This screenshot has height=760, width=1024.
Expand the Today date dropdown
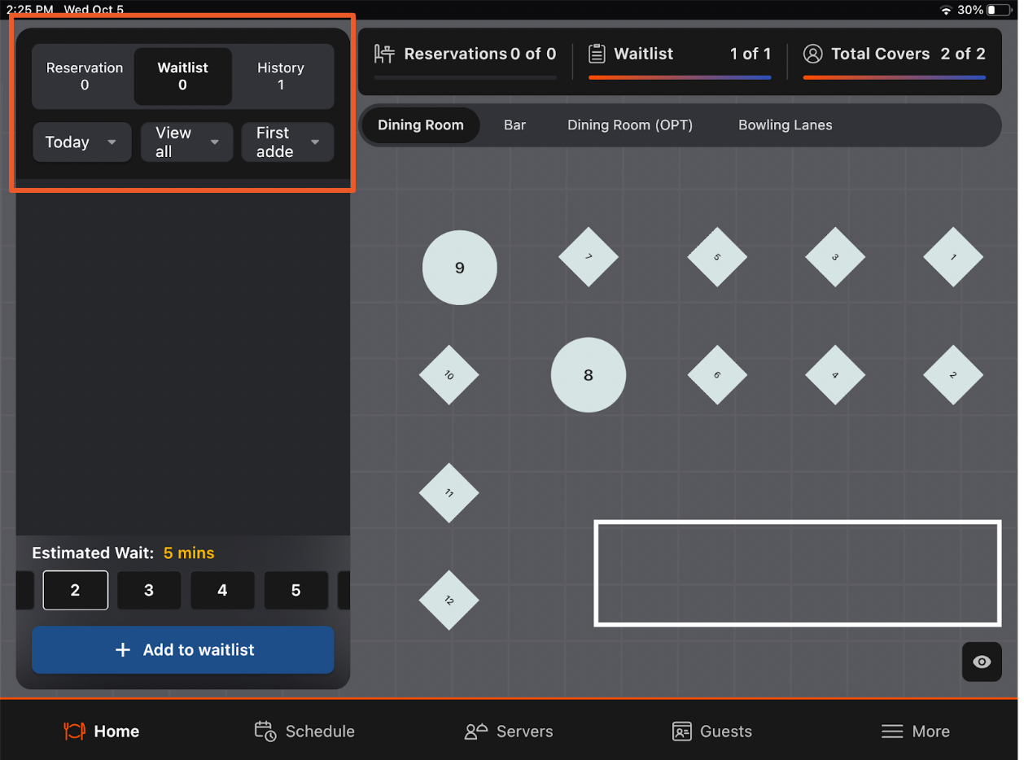[81, 142]
